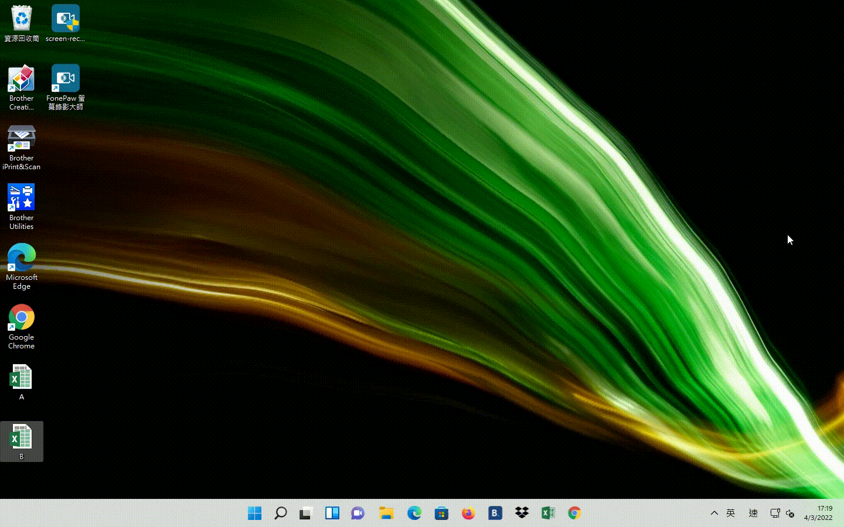The width and height of the screenshot is (844, 527).
Task: Open Dropbox from the taskbar
Action: (522, 513)
